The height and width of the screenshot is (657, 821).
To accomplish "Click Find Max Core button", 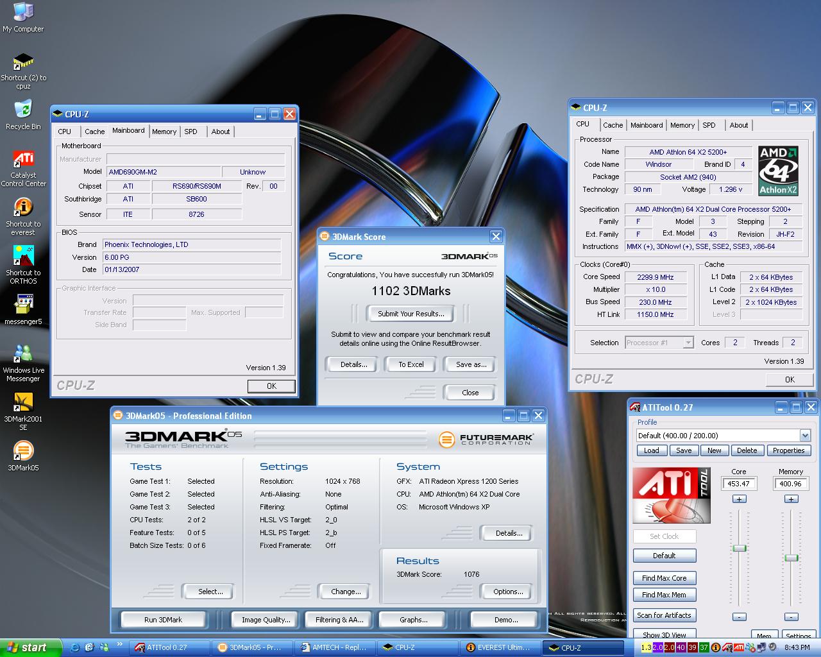I will (x=664, y=578).
